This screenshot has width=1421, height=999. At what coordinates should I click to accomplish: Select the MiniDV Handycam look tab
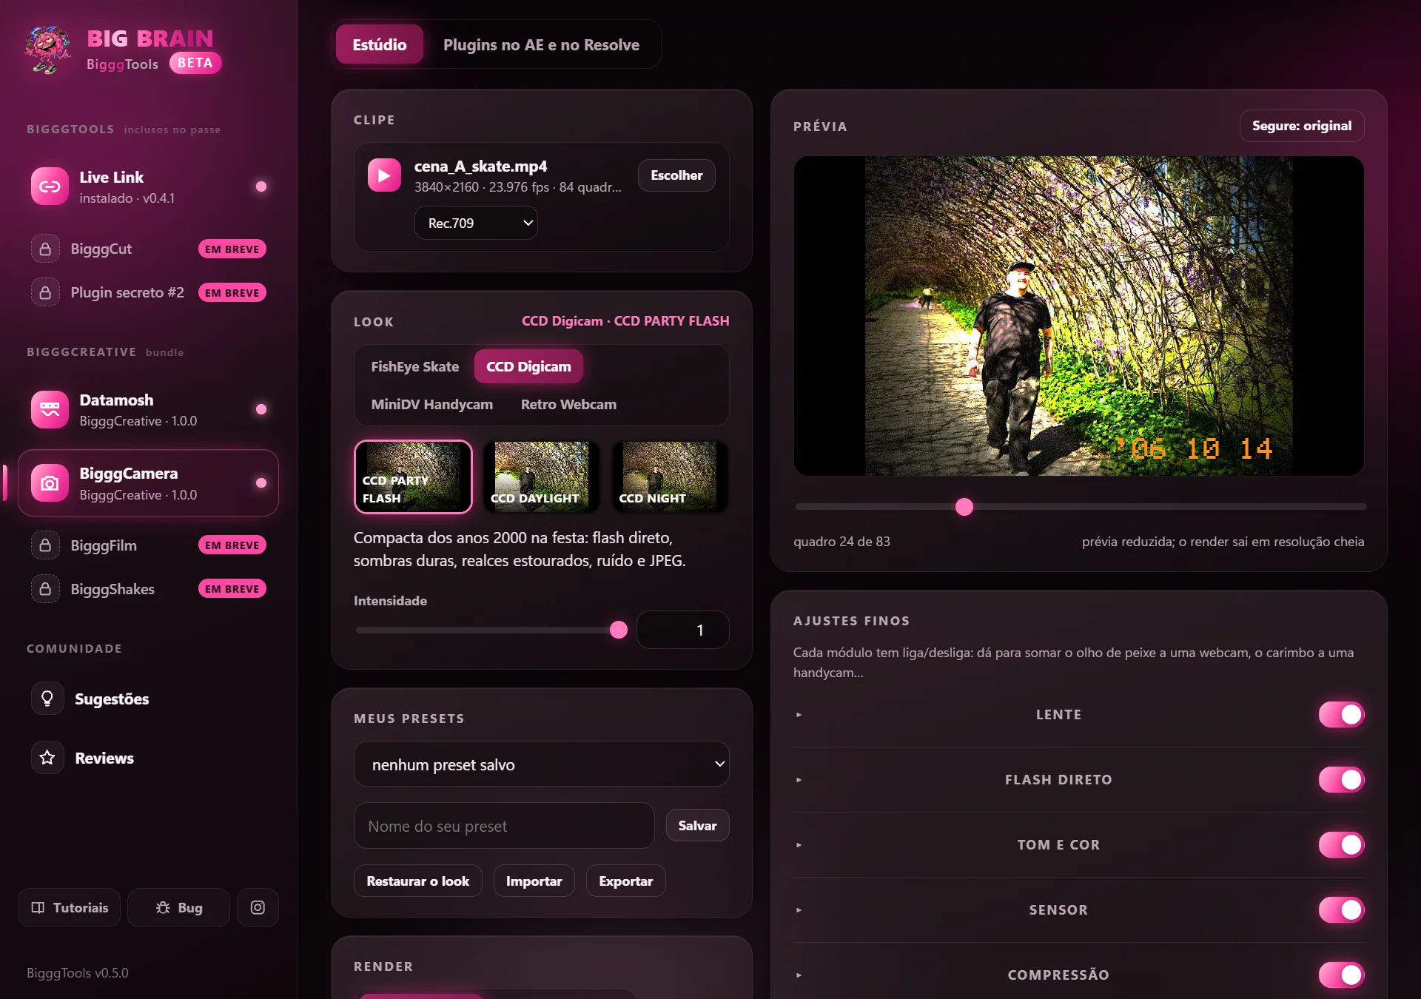pyautogui.click(x=431, y=404)
